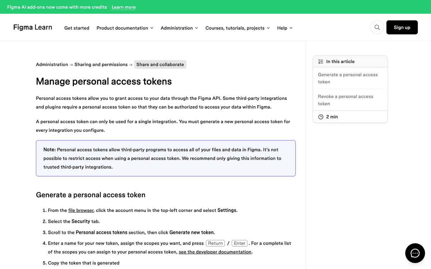Image resolution: width=431 pixels, height=269 pixels.
Task: Jump to Generate a personal access token
Action: [348, 78]
